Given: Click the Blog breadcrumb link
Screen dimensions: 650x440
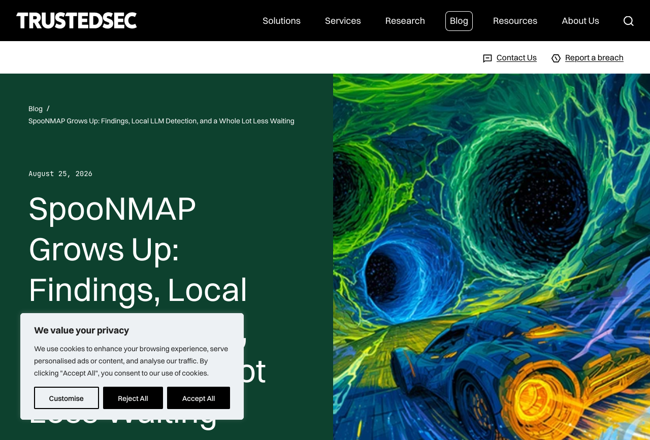Looking at the screenshot, I should click(x=36, y=109).
